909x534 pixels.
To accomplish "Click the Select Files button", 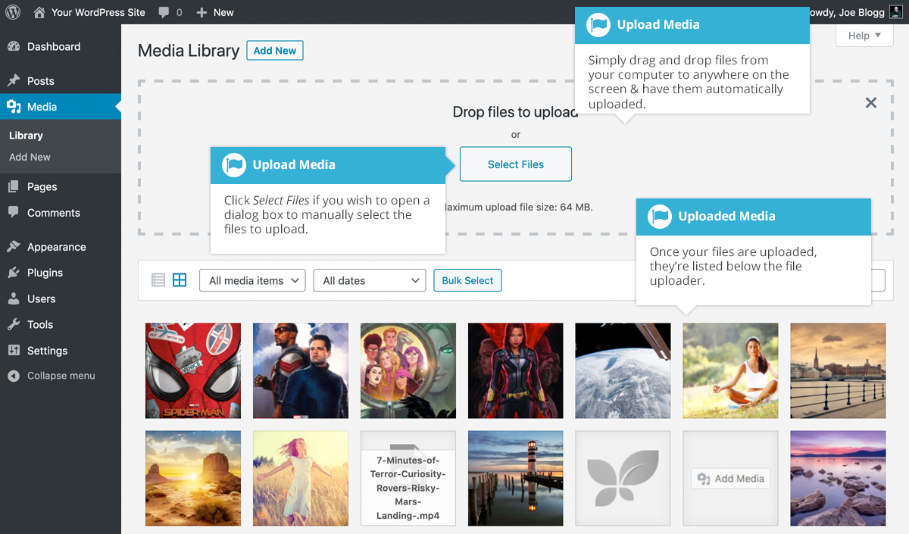I will click(x=516, y=164).
